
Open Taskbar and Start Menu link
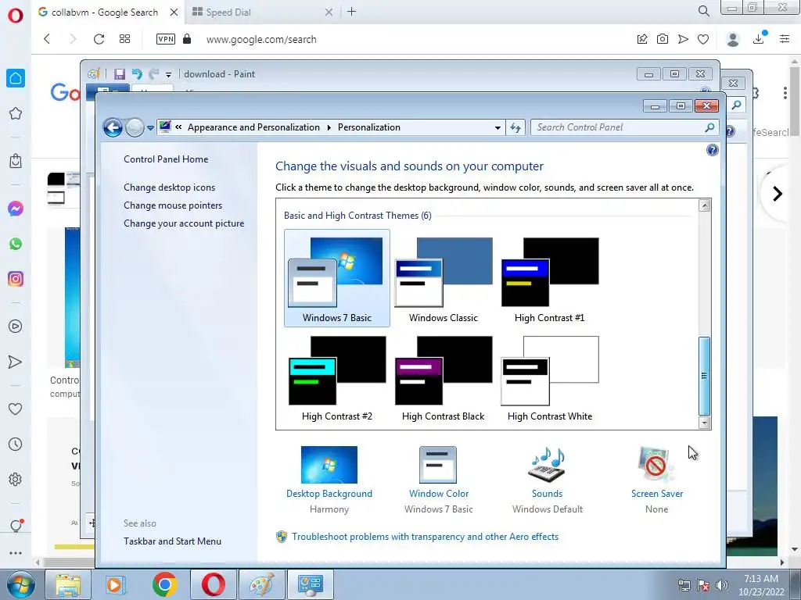point(172,541)
